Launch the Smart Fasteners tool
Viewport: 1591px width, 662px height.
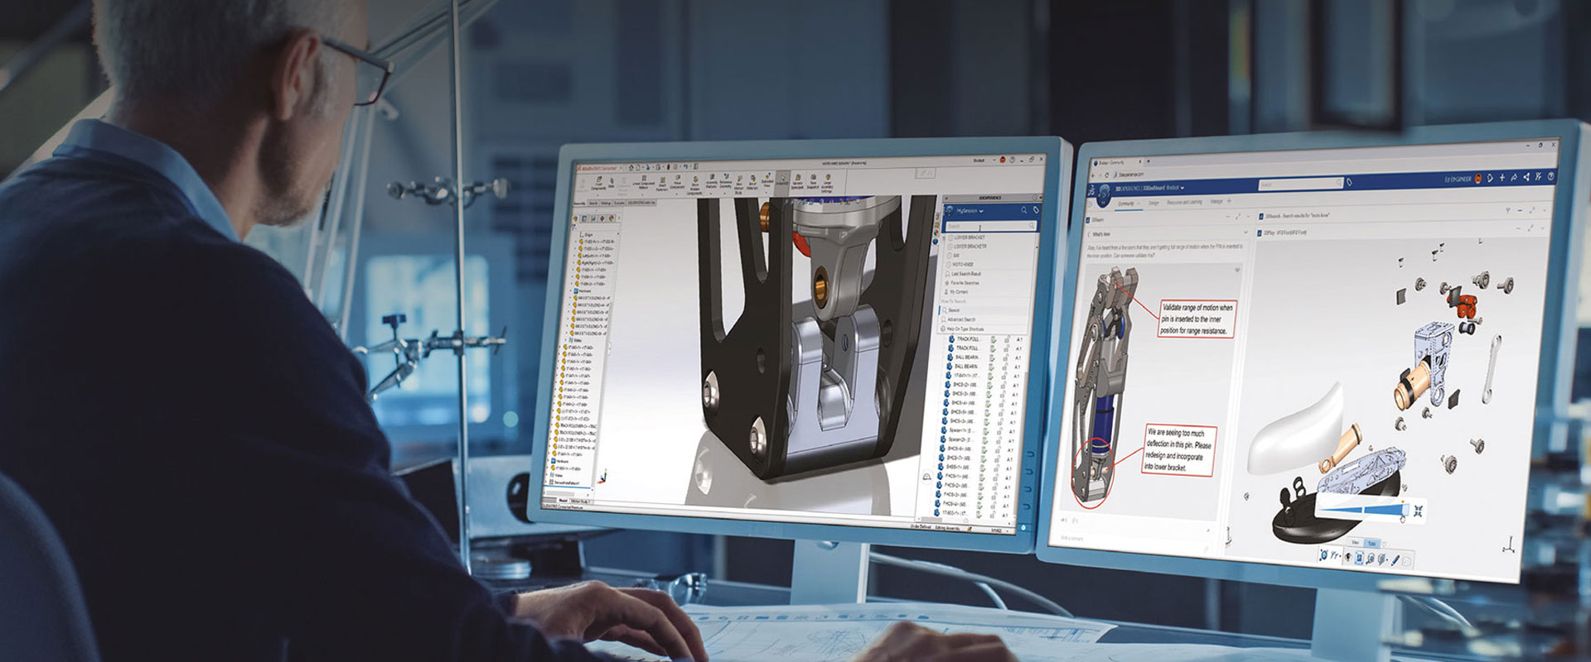coord(662,185)
